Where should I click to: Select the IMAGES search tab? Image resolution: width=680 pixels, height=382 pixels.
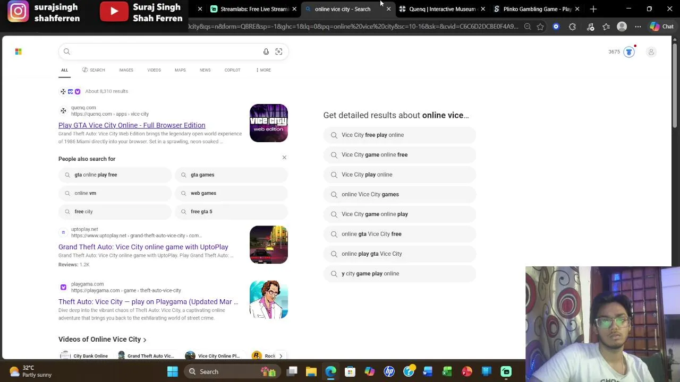click(126, 70)
